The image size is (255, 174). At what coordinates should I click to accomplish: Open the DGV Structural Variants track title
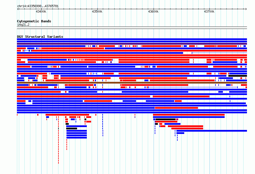coord(40,37)
